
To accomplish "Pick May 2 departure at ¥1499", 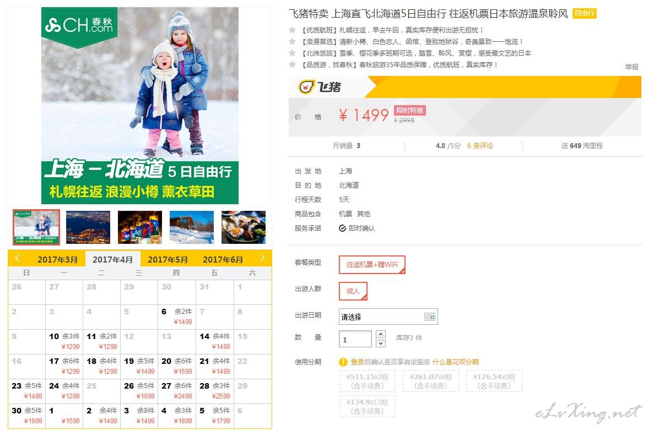I will point(101,416).
